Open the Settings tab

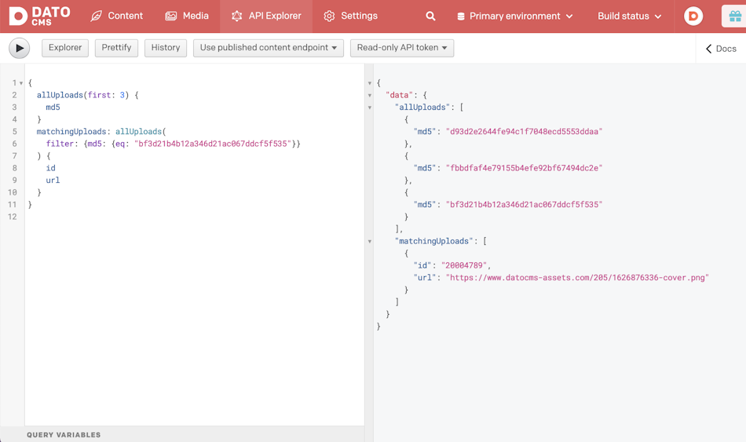(x=351, y=16)
